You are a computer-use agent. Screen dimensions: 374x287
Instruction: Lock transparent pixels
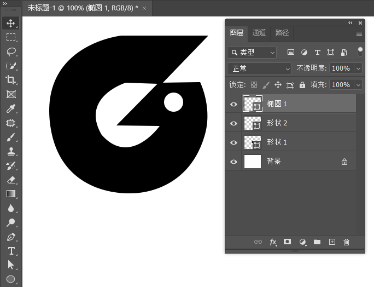tap(254, 84)
